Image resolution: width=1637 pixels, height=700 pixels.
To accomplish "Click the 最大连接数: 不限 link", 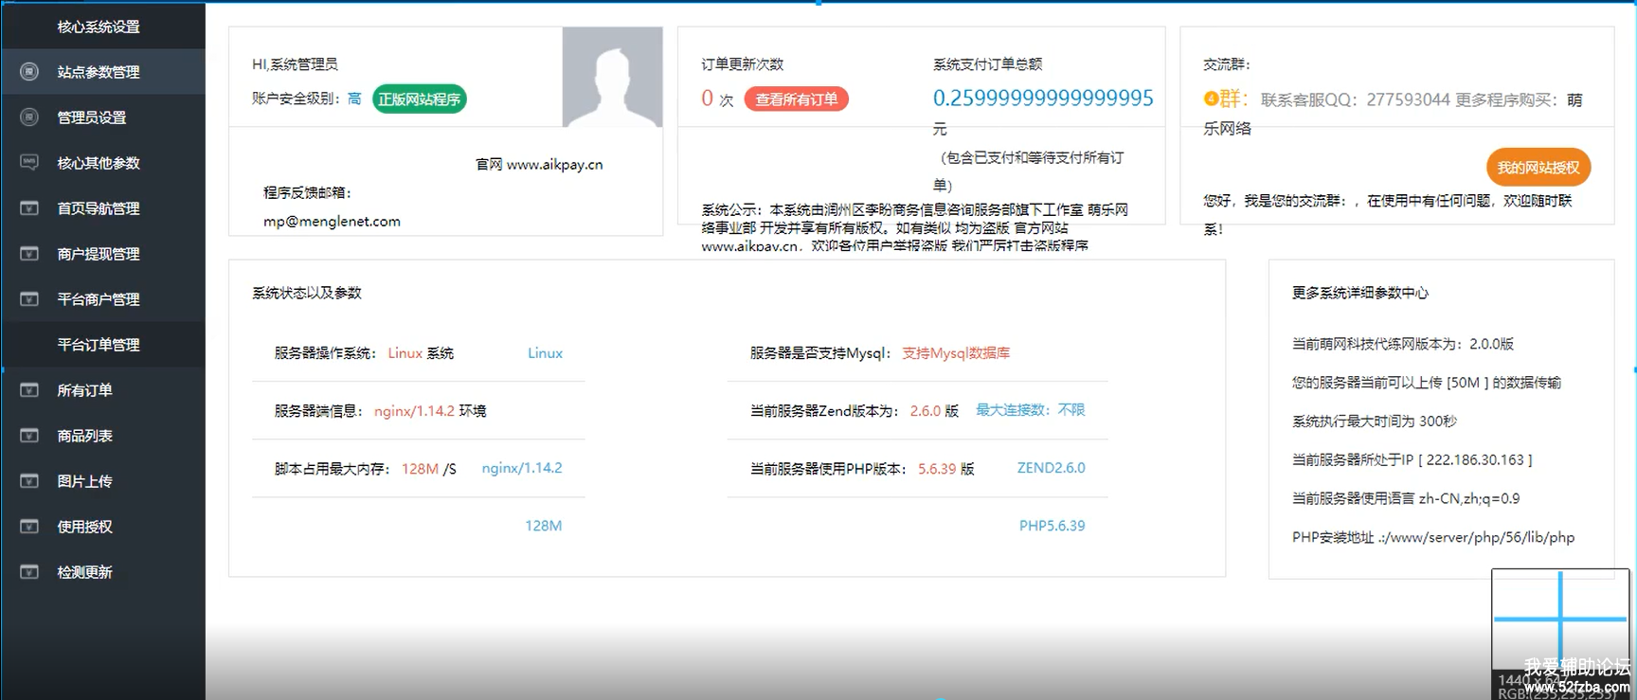I will point(1030,410).
